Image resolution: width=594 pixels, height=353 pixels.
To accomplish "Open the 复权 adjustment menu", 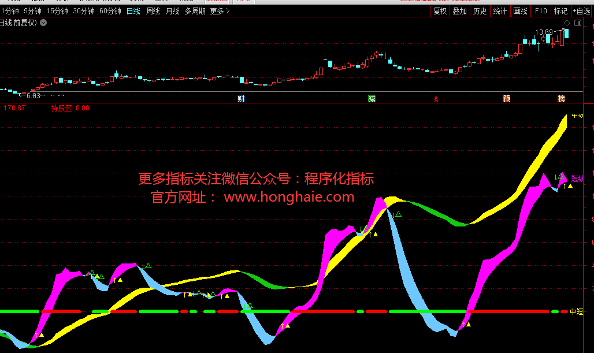I will (x=440, y=11).
